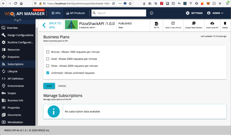Click the Go To search icon
Viewport: 231px width, 135px height.
(156, 24)
